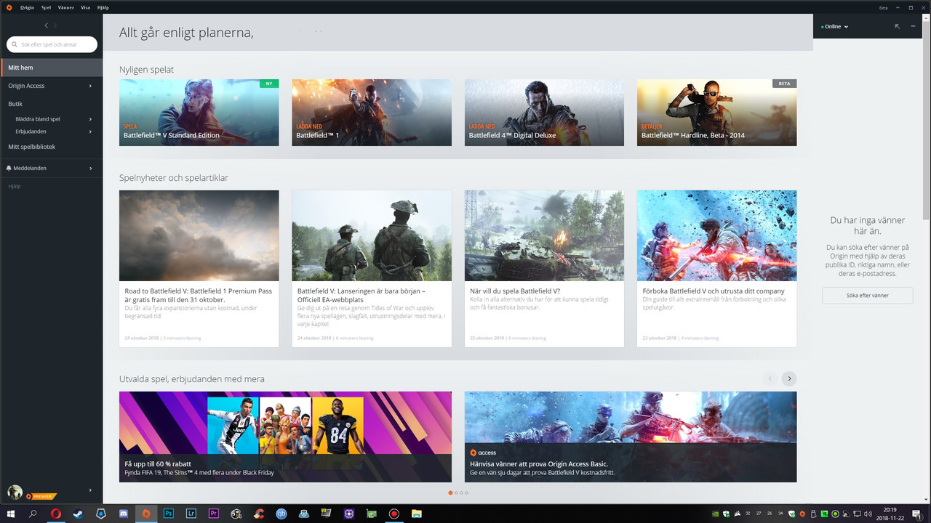Open Opera browser from the taskbar
The height and width of the screenshot is (523, 931).
click(x=56, y=514)
